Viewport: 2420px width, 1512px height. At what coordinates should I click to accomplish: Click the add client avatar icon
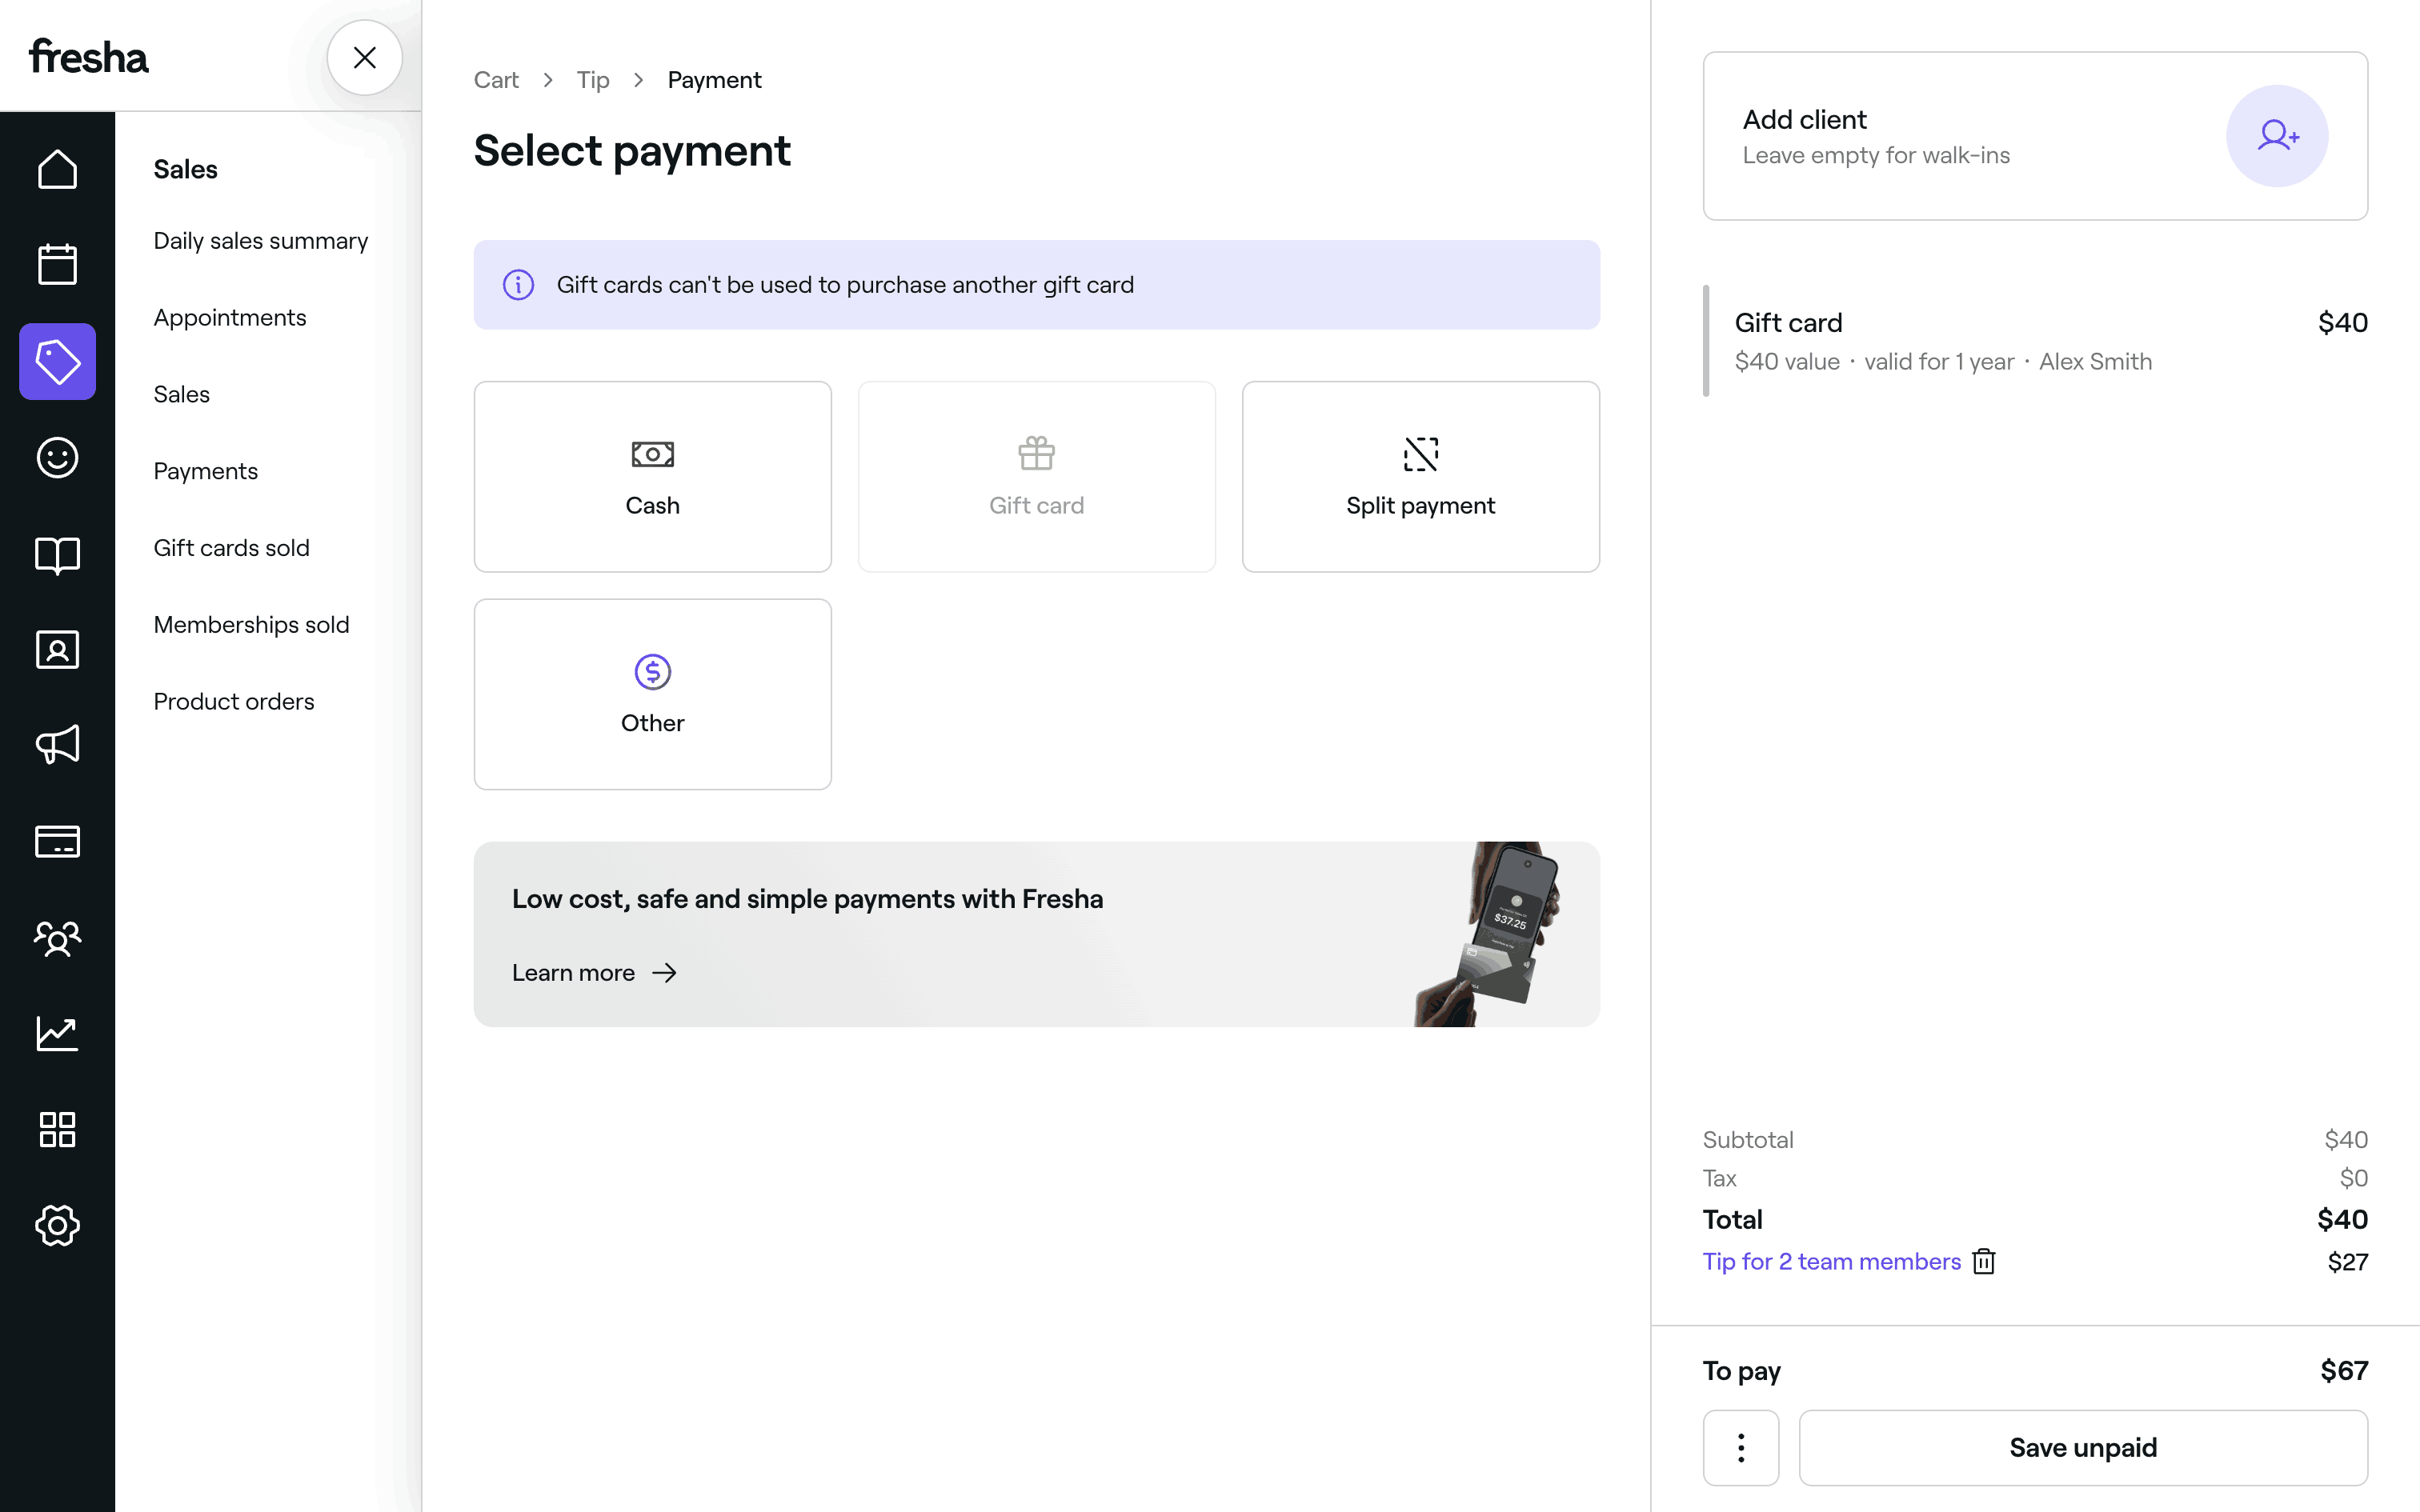2276,136
